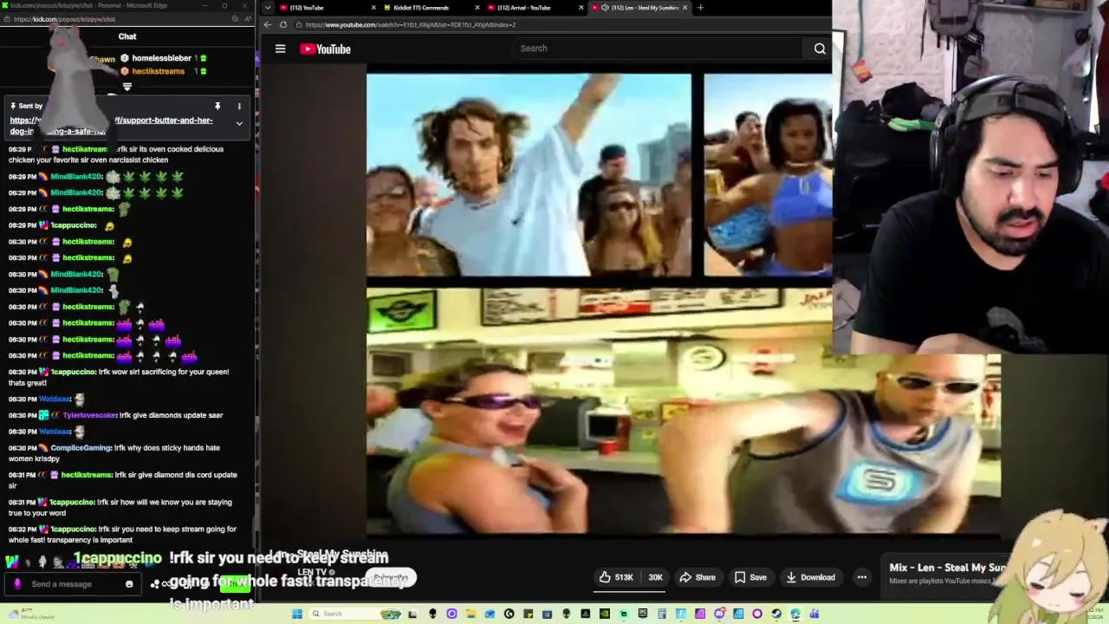The image size is (1109, 624).
Task: Click the YouTube address bar URL
Action: pyautogui.click(x=410, y=24)
